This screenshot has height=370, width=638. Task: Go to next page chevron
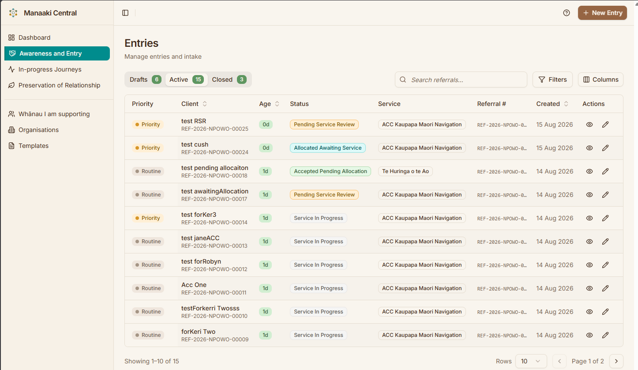tap(616, 361)
